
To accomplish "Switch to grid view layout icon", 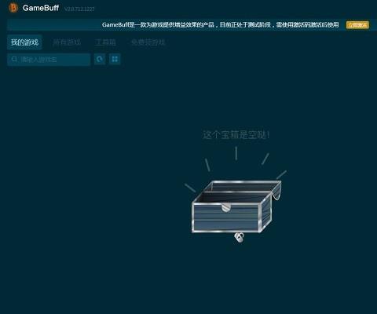I will [x=115, y=59].
